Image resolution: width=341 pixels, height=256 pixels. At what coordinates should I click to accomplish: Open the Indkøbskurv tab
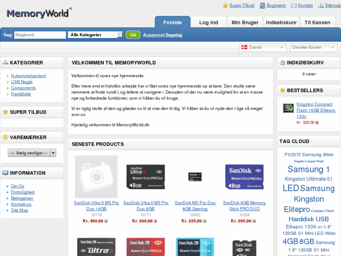click(281, 22)
